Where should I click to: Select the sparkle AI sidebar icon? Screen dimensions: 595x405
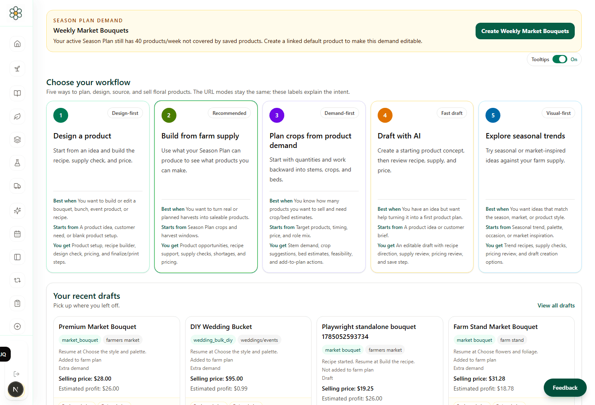click(x=17, y=211)
